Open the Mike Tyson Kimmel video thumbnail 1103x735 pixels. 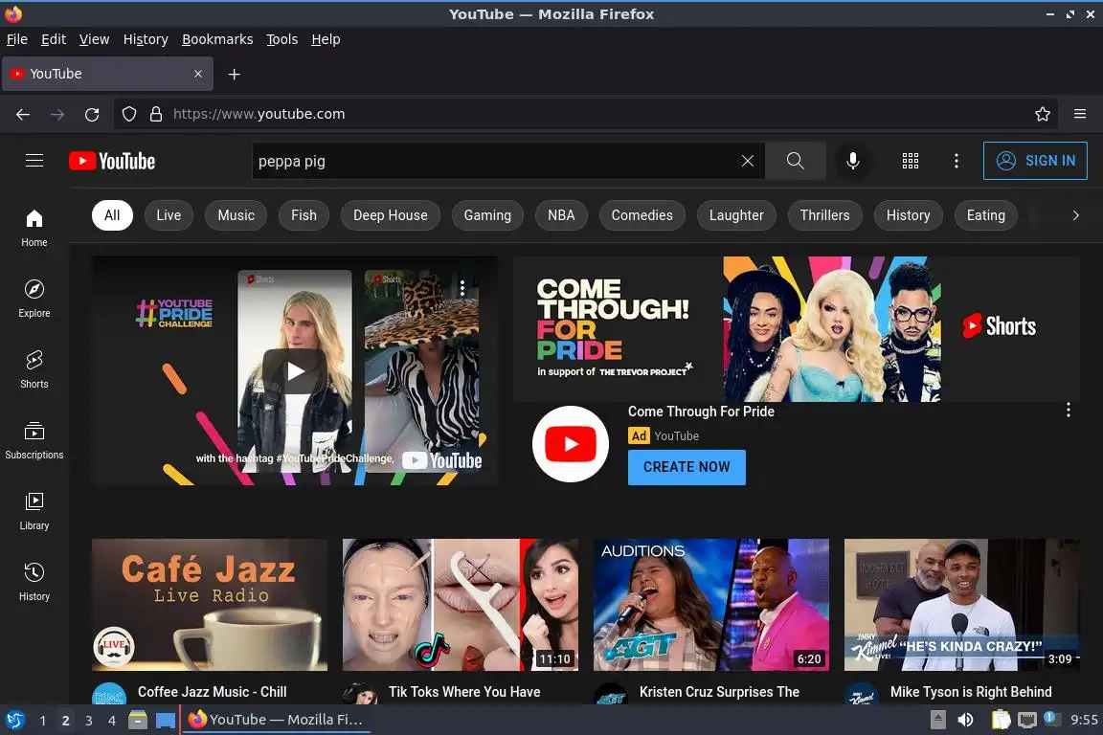point(962,605)
